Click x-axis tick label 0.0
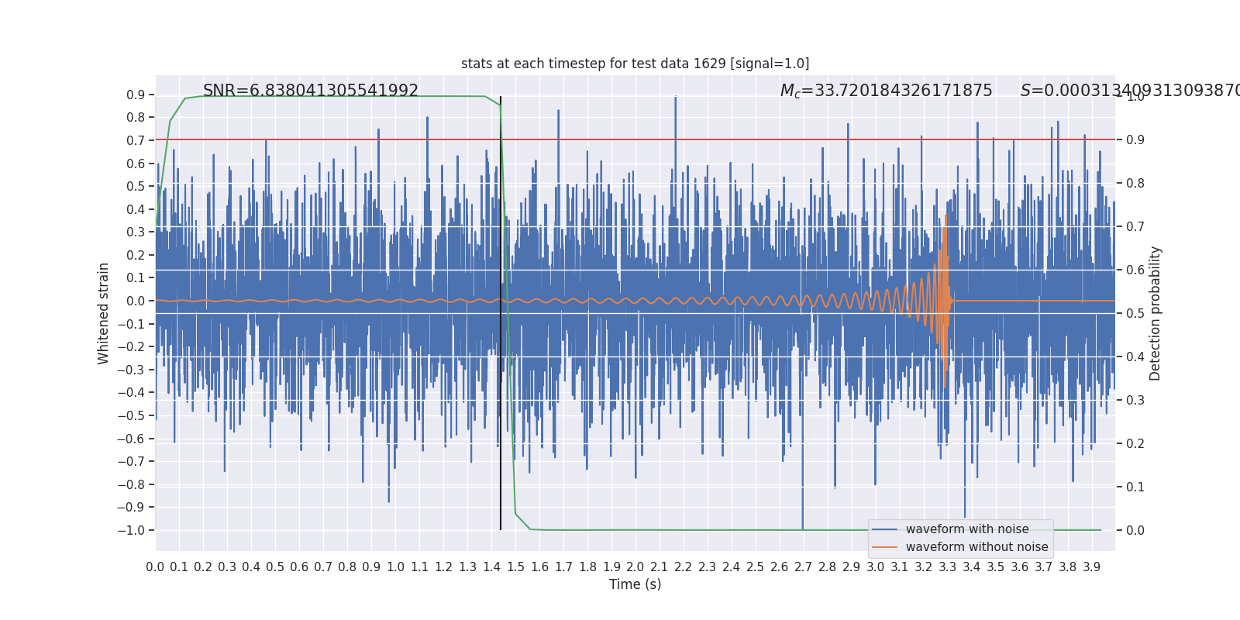The image size is (1240, 620). (155, 567)
